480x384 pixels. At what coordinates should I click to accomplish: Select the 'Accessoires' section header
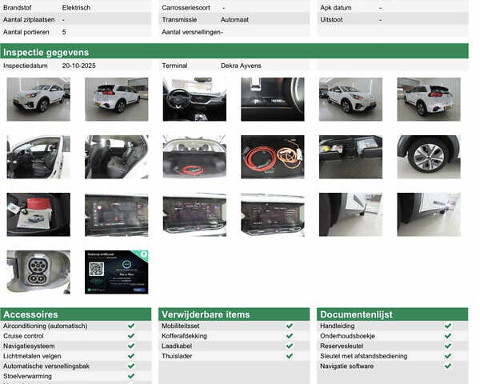[76, 314]
